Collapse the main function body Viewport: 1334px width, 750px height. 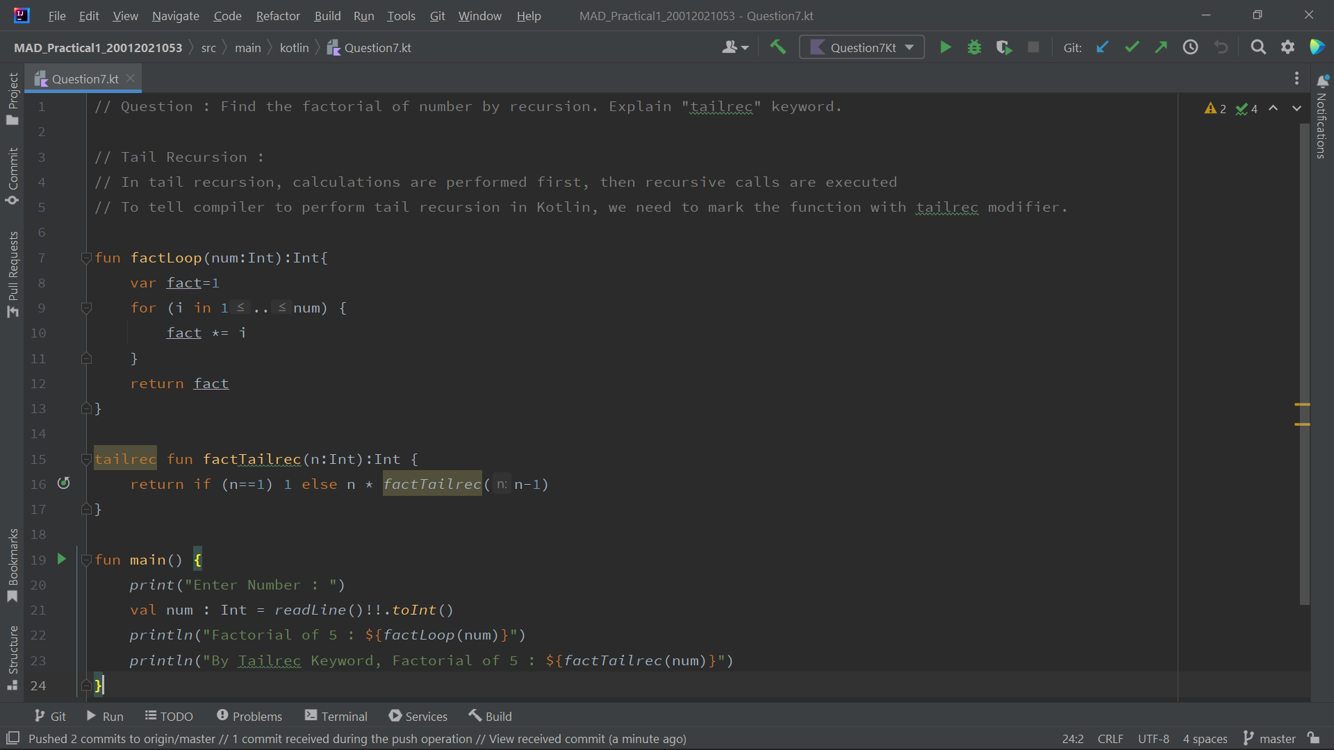[86, 560]
